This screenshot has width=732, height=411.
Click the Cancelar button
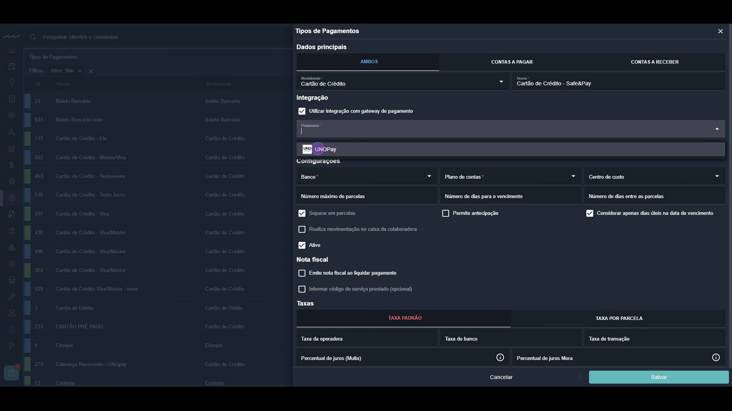(x=501, y=377)
